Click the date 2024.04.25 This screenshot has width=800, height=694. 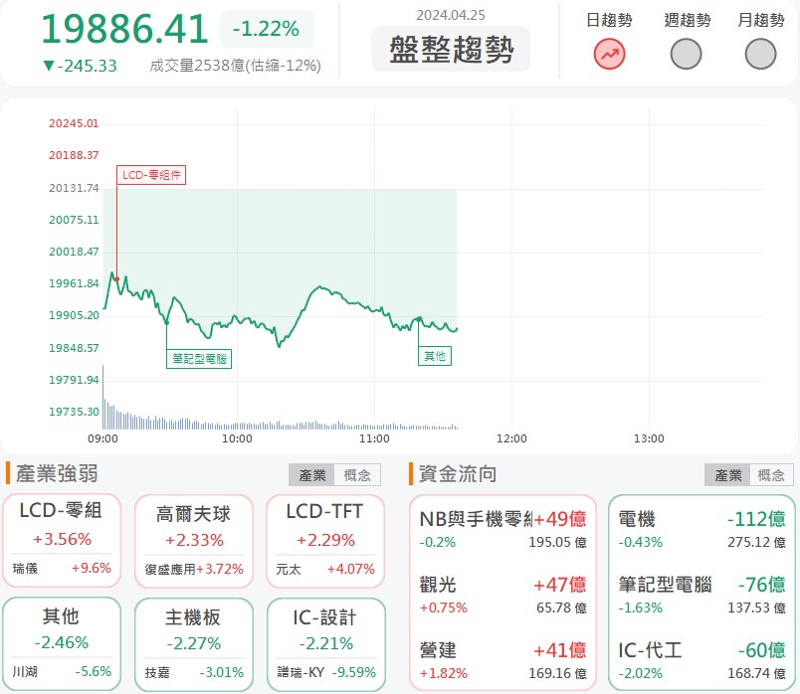click(x=451, y=15)
